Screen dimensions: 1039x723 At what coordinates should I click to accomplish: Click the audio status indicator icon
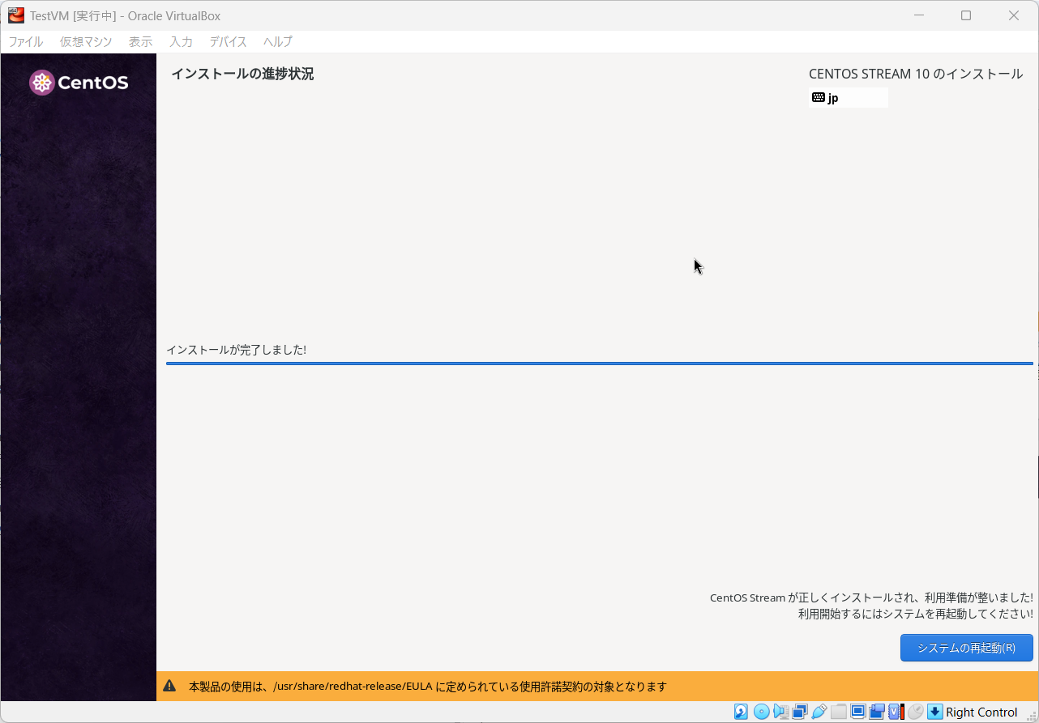(779, 712)
